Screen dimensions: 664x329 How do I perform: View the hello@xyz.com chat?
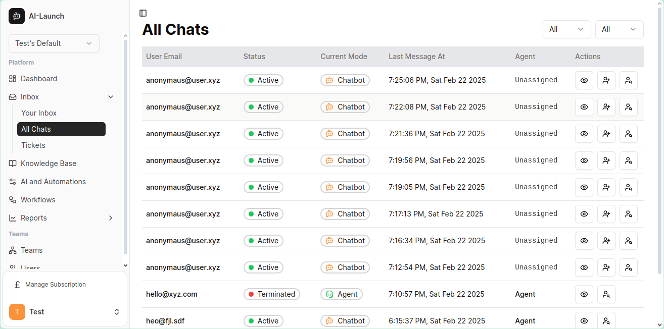[584, 294]
